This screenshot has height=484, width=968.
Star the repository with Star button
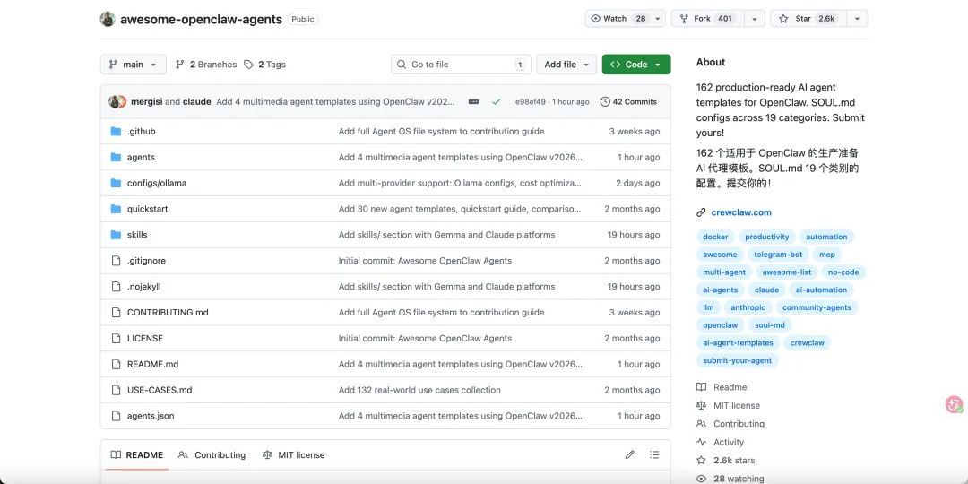[808, 19]
